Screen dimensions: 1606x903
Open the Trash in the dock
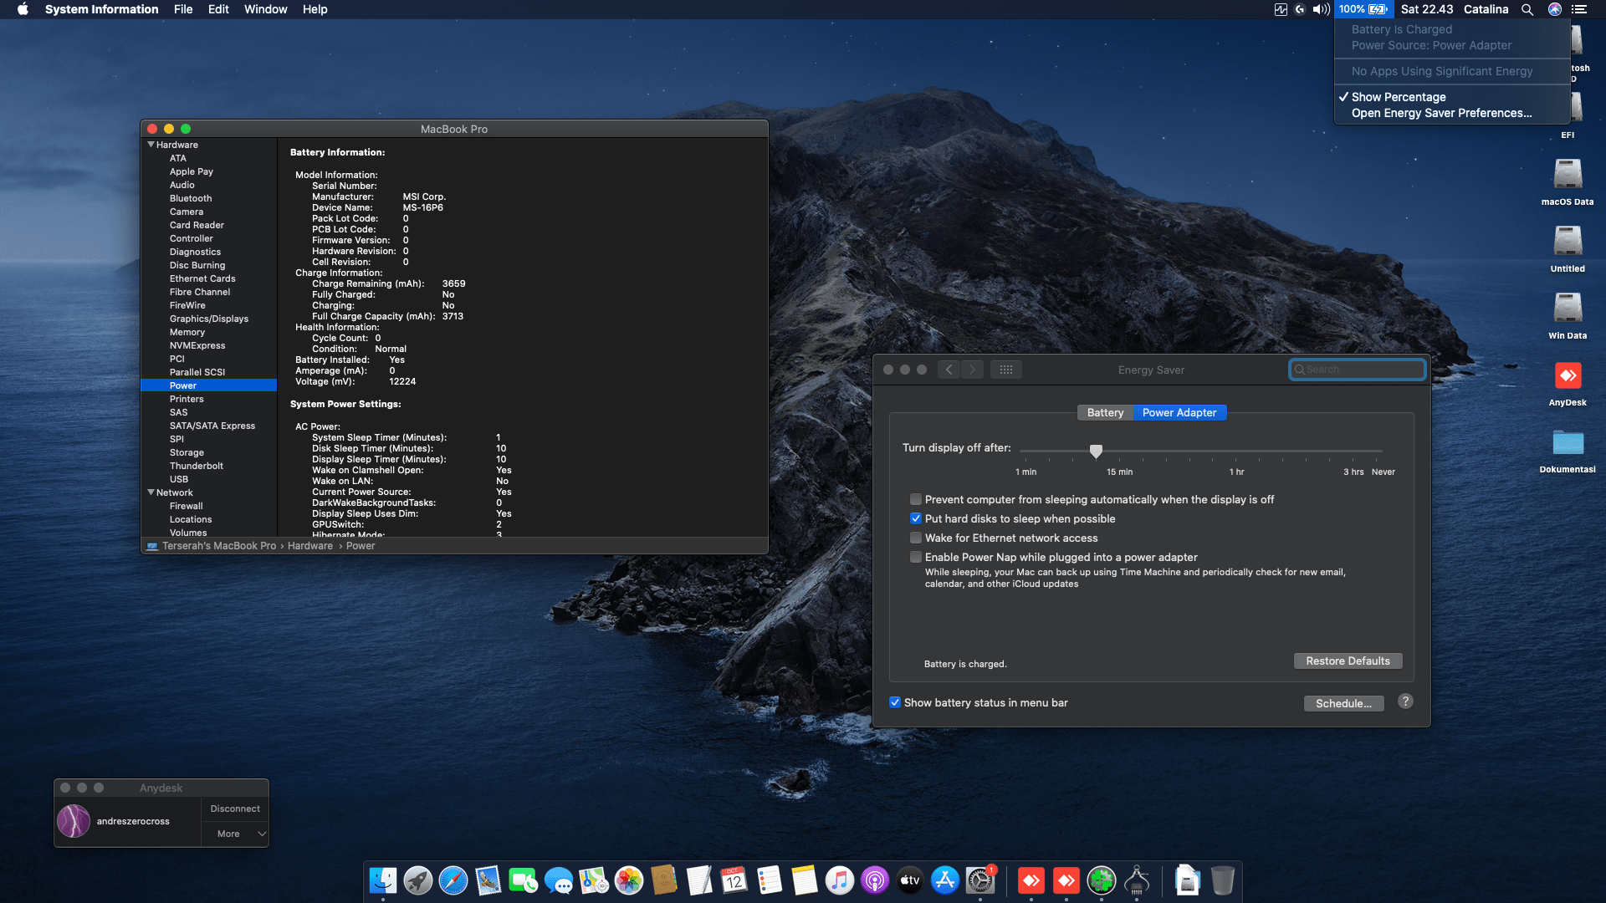pyautogui.click(x=1223, y=880)
